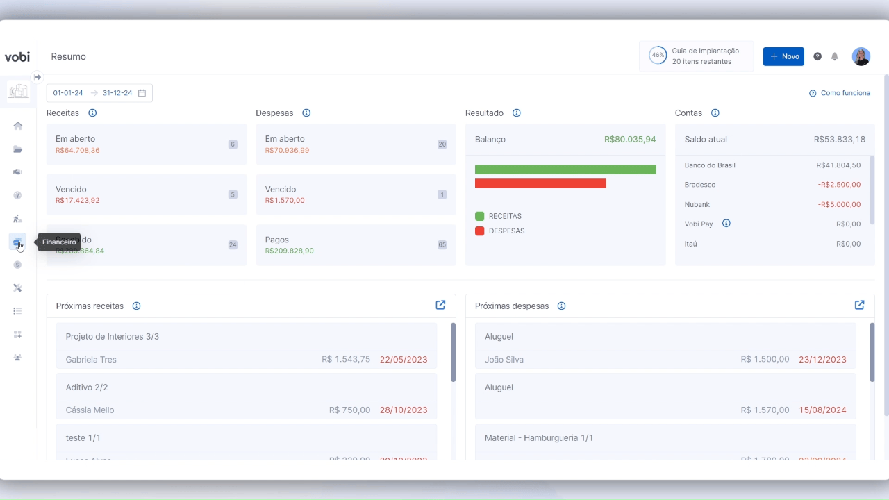Open the Financeiro sidebar icon

pos(18,242)
